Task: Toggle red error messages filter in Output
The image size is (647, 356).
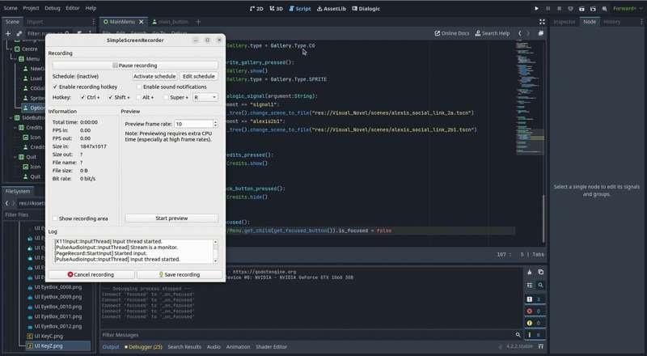Action: 535,311
